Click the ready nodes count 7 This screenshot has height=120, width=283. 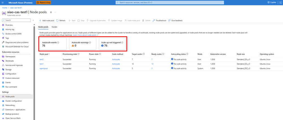tap(152, 59)
